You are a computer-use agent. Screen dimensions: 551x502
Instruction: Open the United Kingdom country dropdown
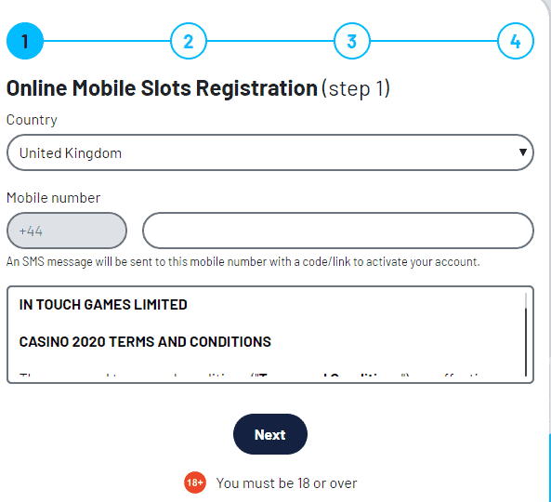click(270, 152)
